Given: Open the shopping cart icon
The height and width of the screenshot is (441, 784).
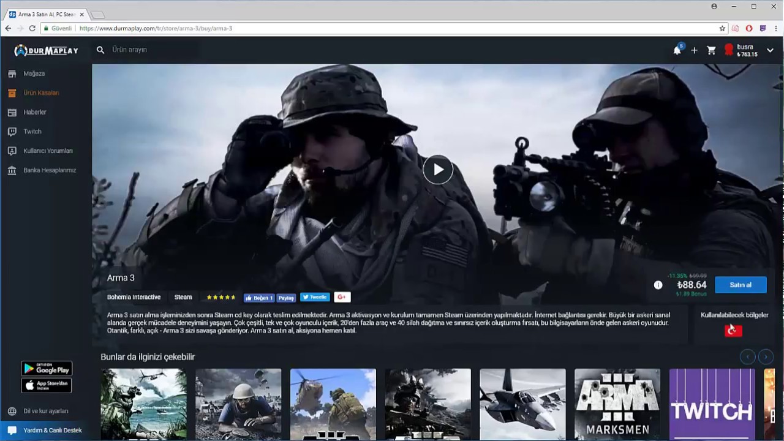Looking at the screenshot, I should point(711,50).
